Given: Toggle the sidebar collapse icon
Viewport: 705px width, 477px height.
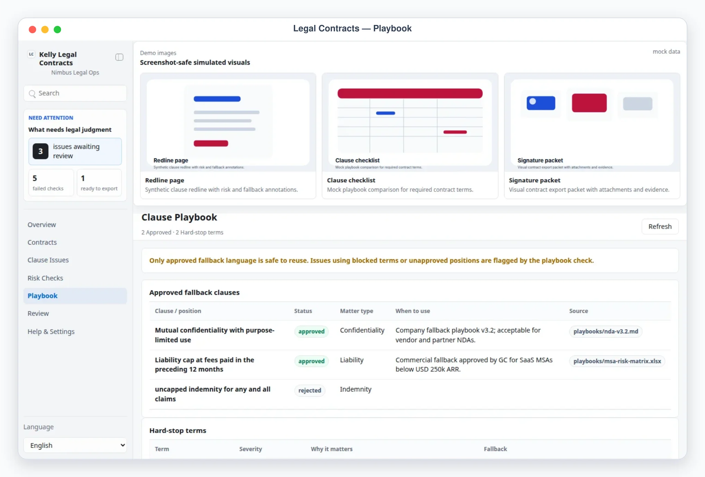Looking at the screenshot, I should click(119, 57).
